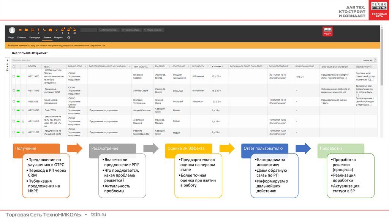Screen dimensions: 389x218
Task: Open the user avatar menu
Action: coord(12,30)
